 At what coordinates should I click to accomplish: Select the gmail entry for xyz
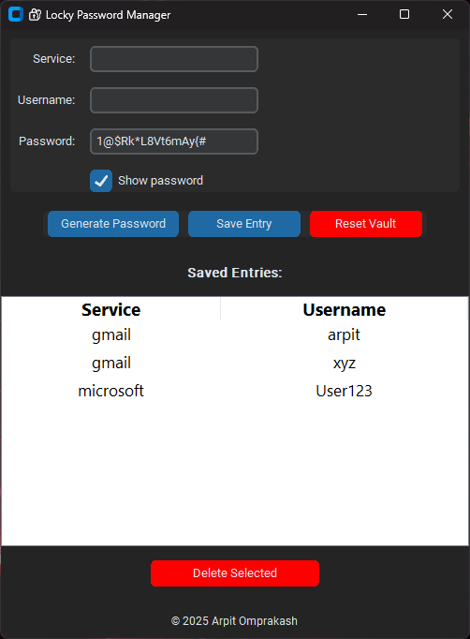(235, 364)
